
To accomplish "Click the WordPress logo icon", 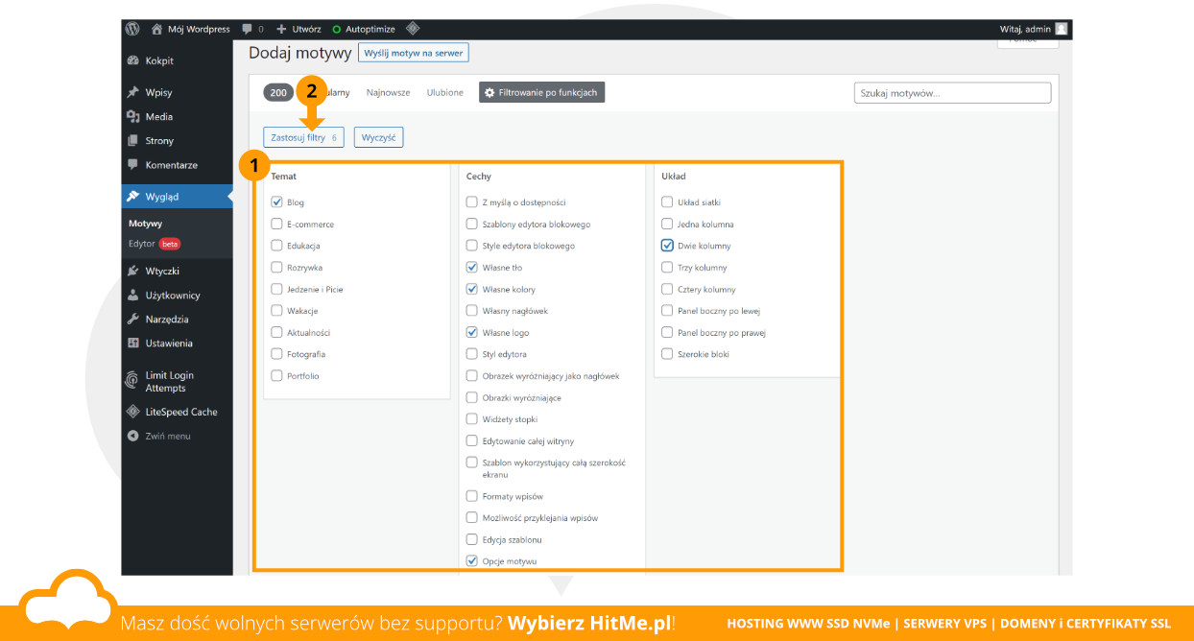I will [132, 29].
